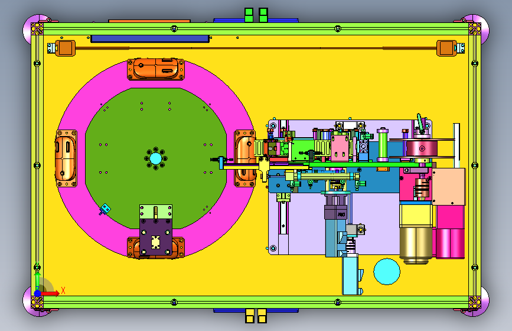Select the dark purple block at ring bottom
Image resolution: width=512 pixels, height=331 pixels.
coord(156,237)
